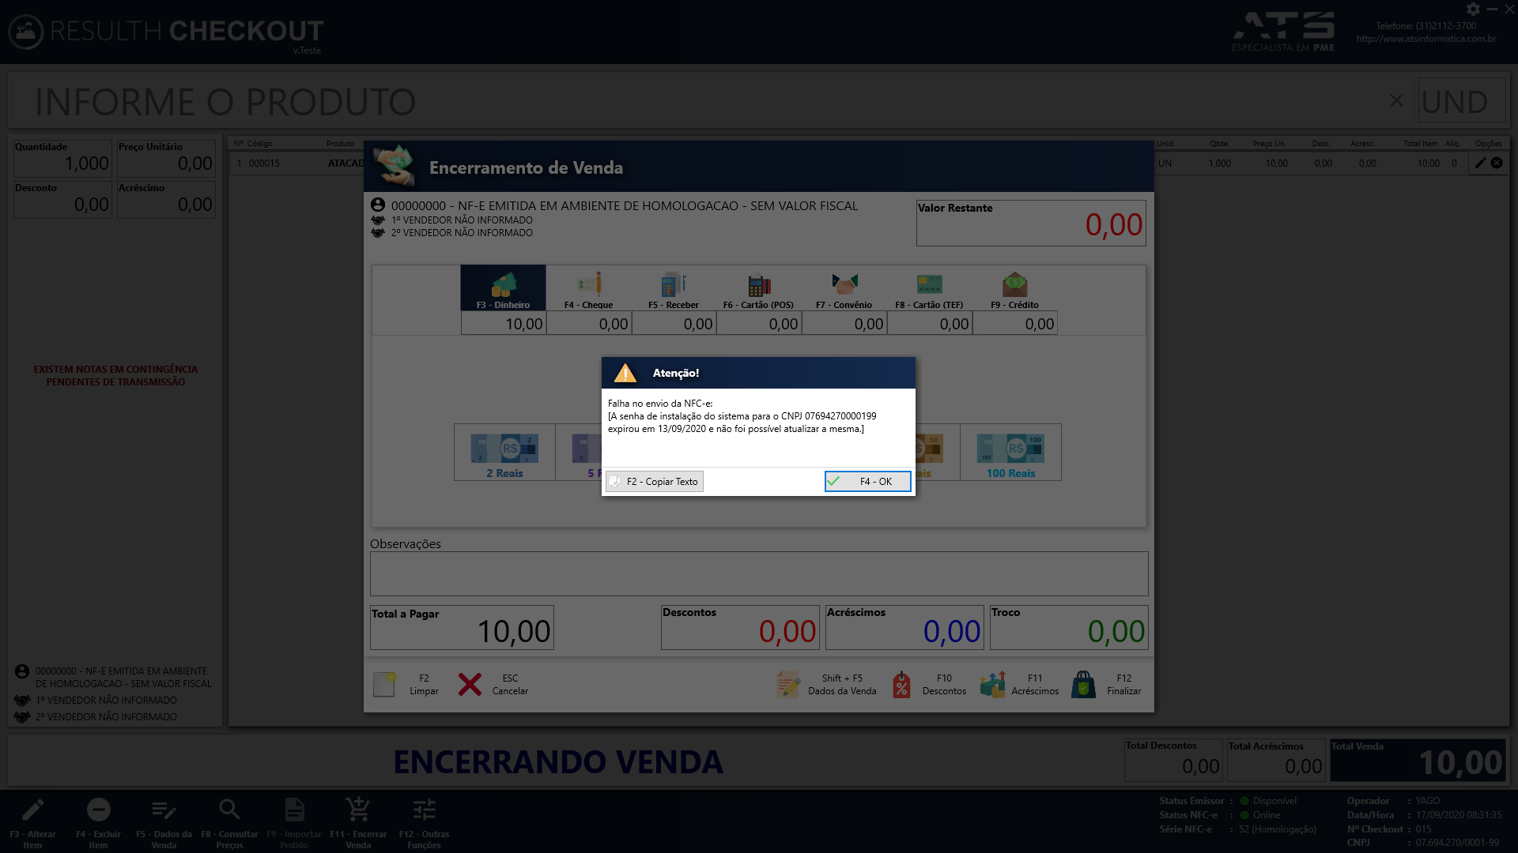Select F3 - Dinheiro payment icon
This screenshot has height=853, width=1518.
[x=503, y=287]
